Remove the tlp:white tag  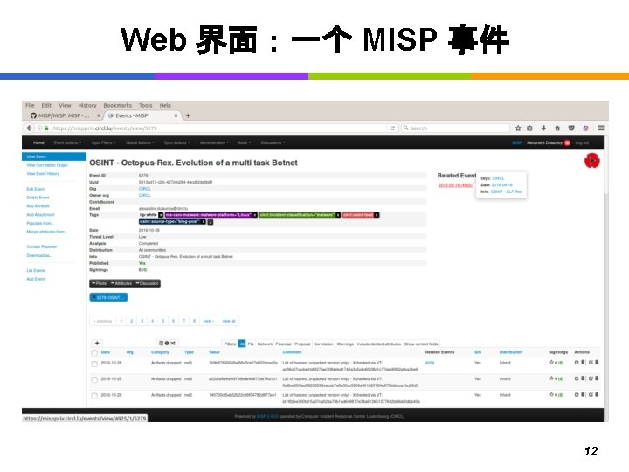pos(161,215)
